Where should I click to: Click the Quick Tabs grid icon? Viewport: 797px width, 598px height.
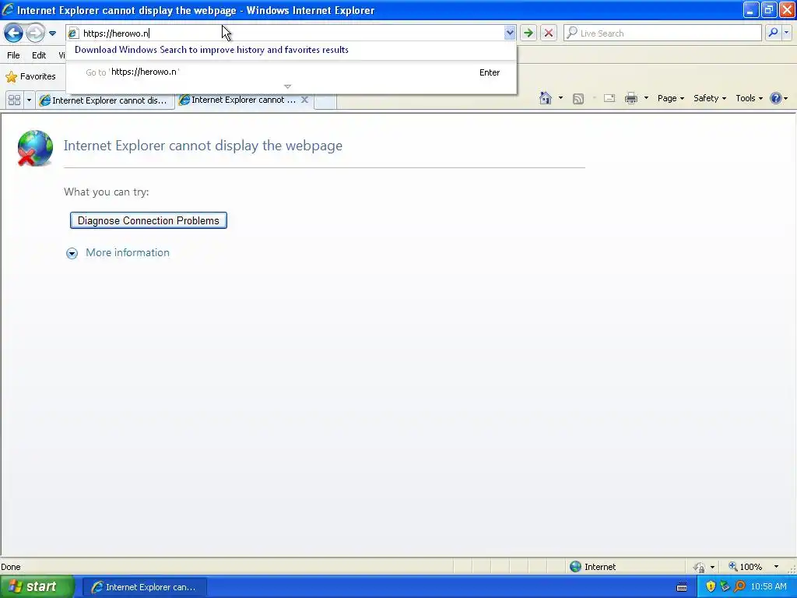(14, 100)
